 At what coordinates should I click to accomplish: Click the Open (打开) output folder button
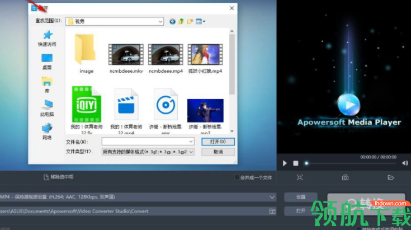point(300,211)
